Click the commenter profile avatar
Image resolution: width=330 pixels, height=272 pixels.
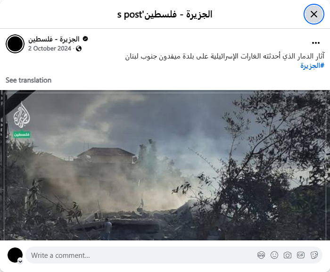coord(15,255)
